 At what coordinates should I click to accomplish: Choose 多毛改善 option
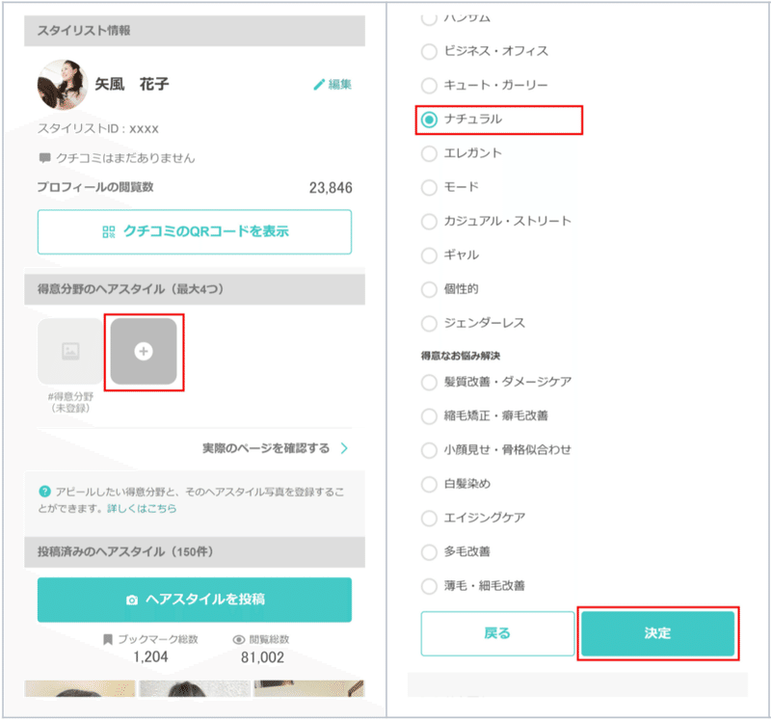pos(429,551)
